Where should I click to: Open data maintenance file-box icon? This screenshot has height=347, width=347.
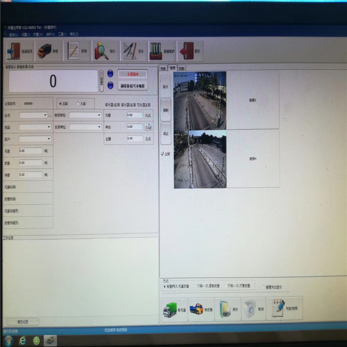coord(156,51)
